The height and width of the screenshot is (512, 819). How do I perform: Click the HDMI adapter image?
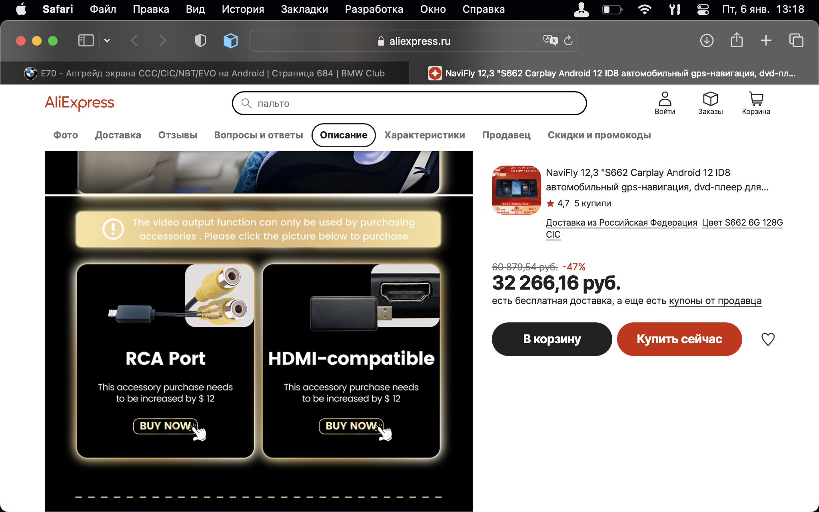tap(375, 298)
